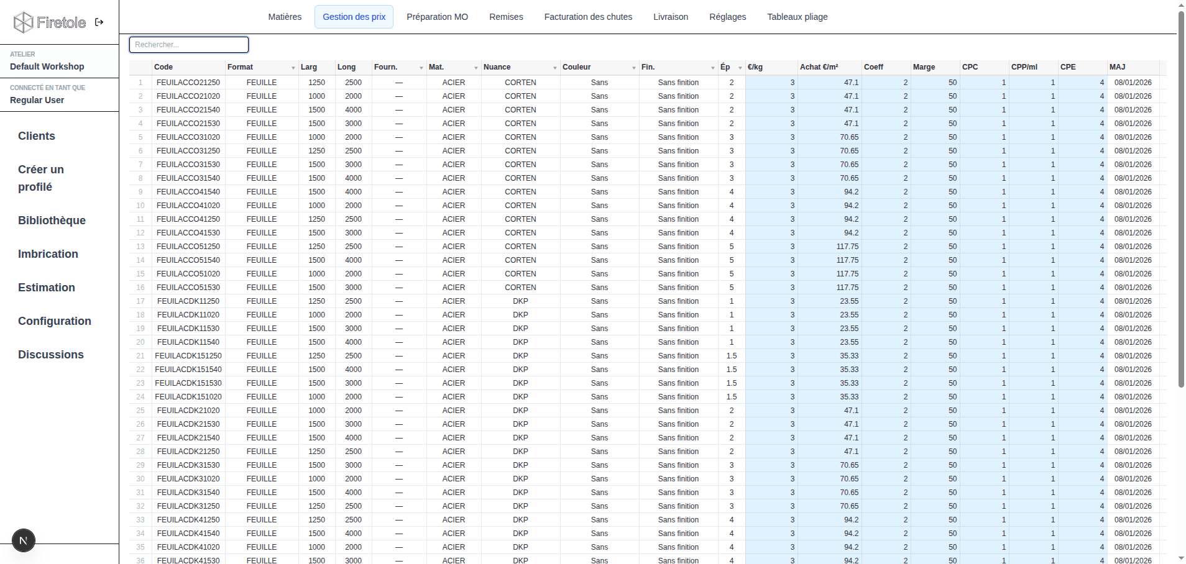
Task: Select the code cell FEUILACCO41540
Action: click(188, 192)
